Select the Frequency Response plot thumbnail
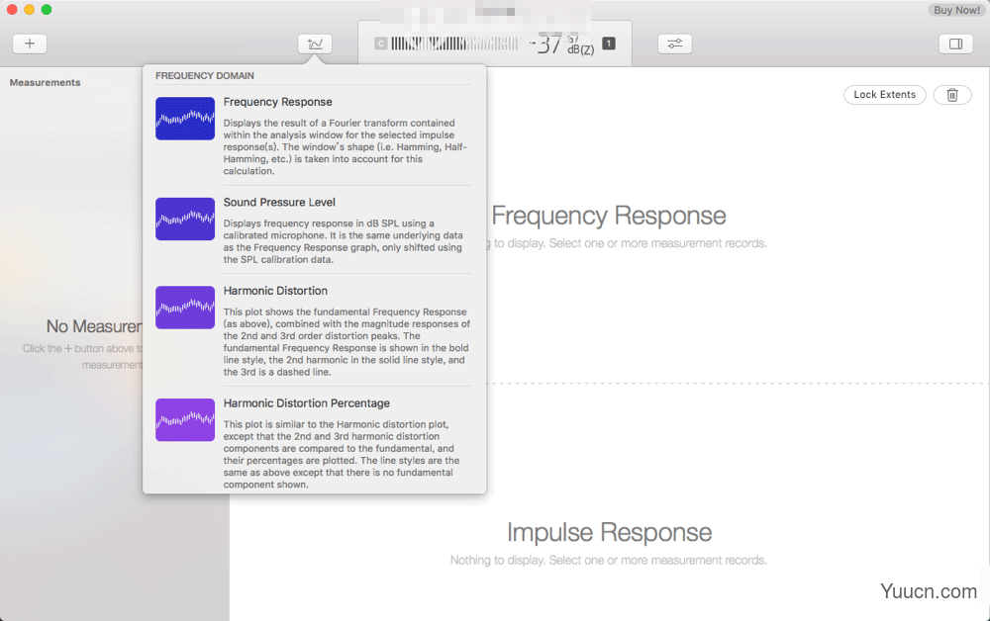Image resolution: width=990 pixels, height=621 pixels. (184, 119)
